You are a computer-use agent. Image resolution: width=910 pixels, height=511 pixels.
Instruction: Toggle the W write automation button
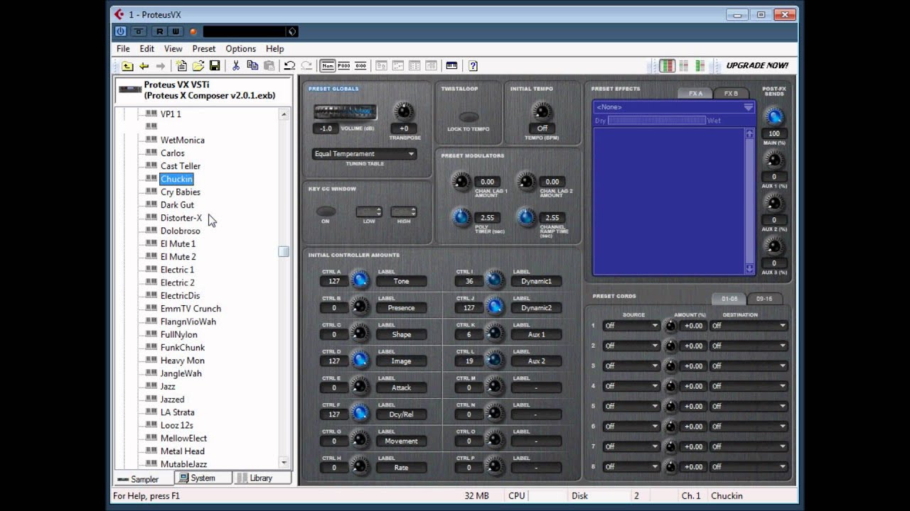click(x=176, y=31)
